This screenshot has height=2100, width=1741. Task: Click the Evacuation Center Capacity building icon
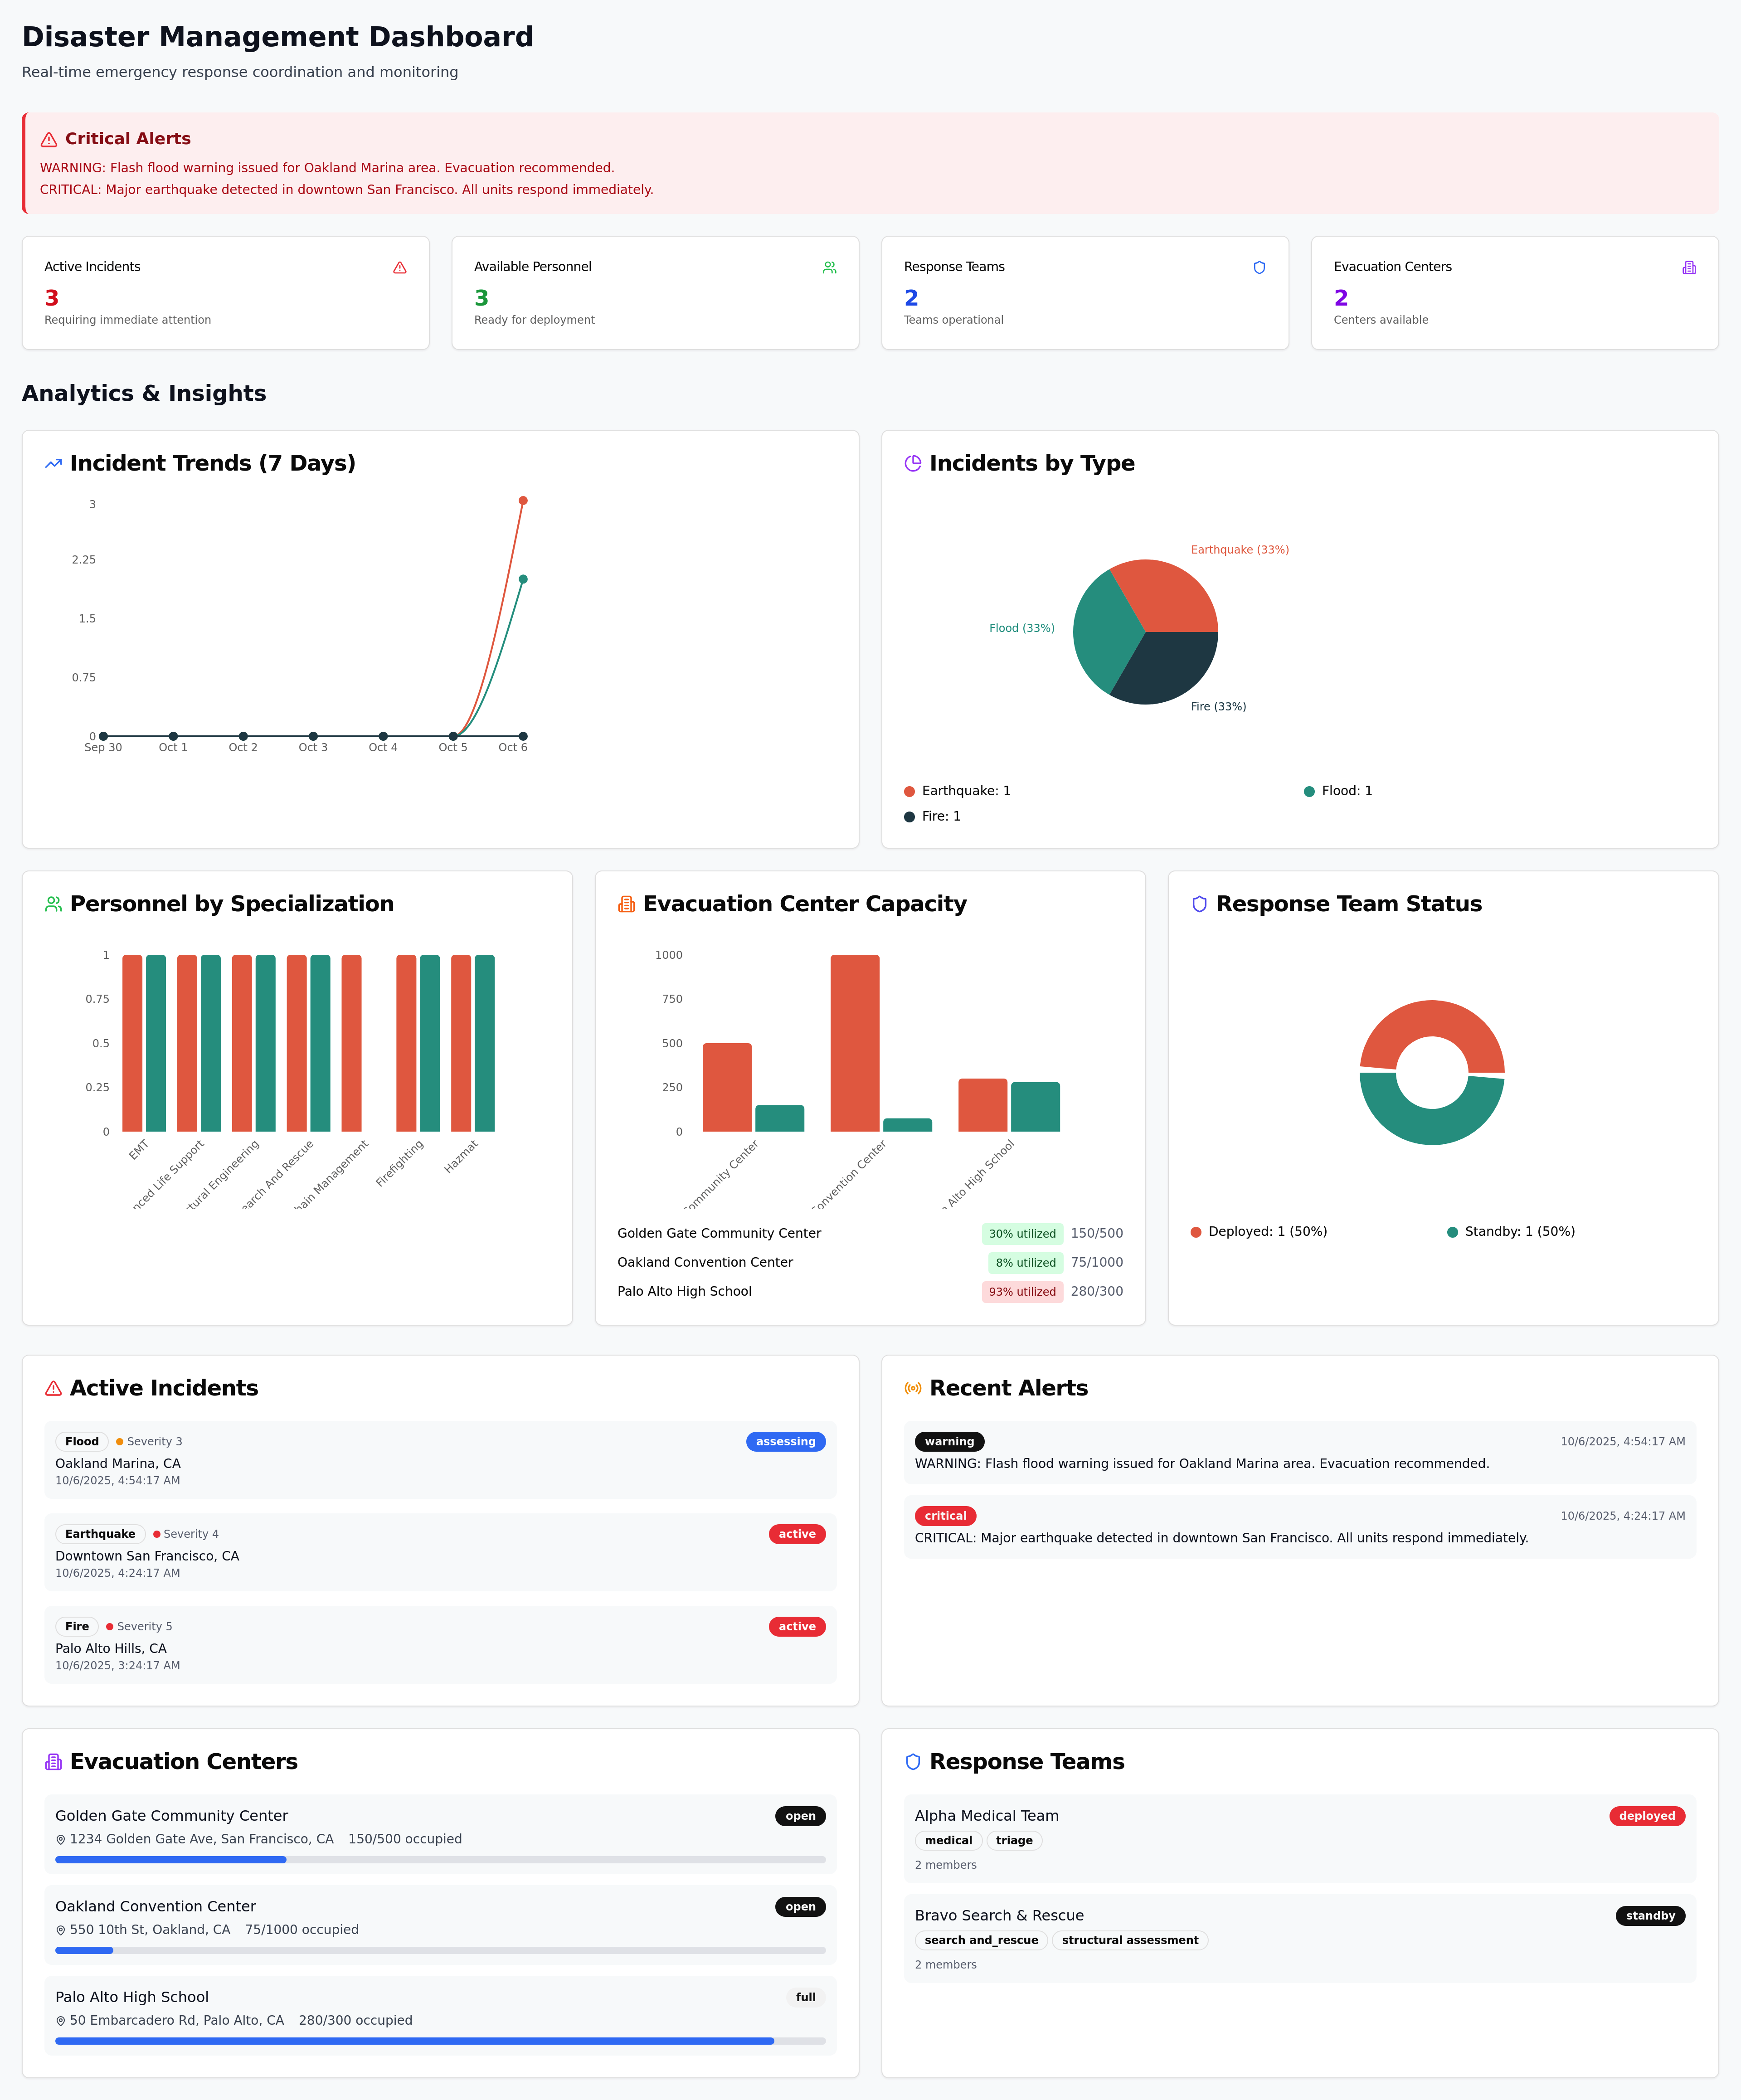tap(626, 904)
